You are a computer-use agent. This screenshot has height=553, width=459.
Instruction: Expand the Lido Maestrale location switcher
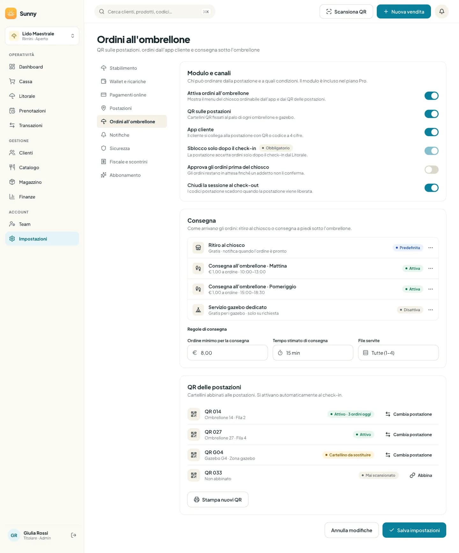pos(42,36)
